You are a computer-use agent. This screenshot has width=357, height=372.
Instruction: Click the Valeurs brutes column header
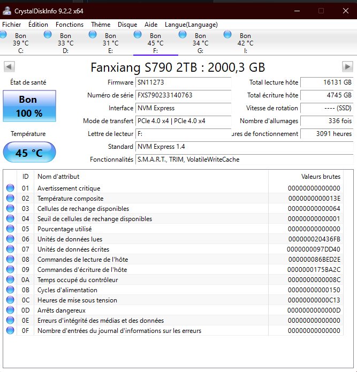(306, 177)
